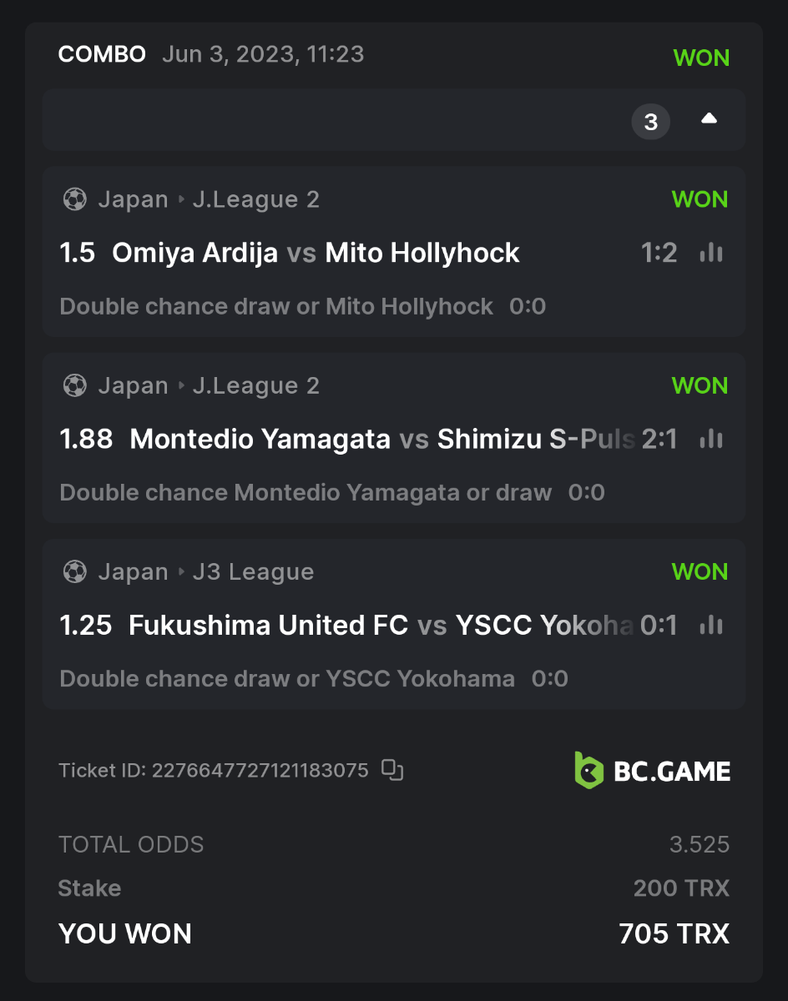Click the soccer ball icon in the Omiya Ardija card
The image size is (788, 1001).
pos(74,200)
